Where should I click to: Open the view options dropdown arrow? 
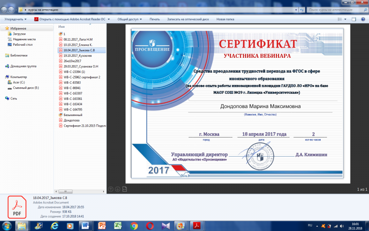pyautogui.click(x=345, y=19)
